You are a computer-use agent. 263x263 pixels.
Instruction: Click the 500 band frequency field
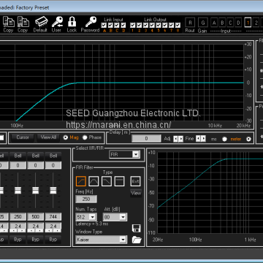36,217
